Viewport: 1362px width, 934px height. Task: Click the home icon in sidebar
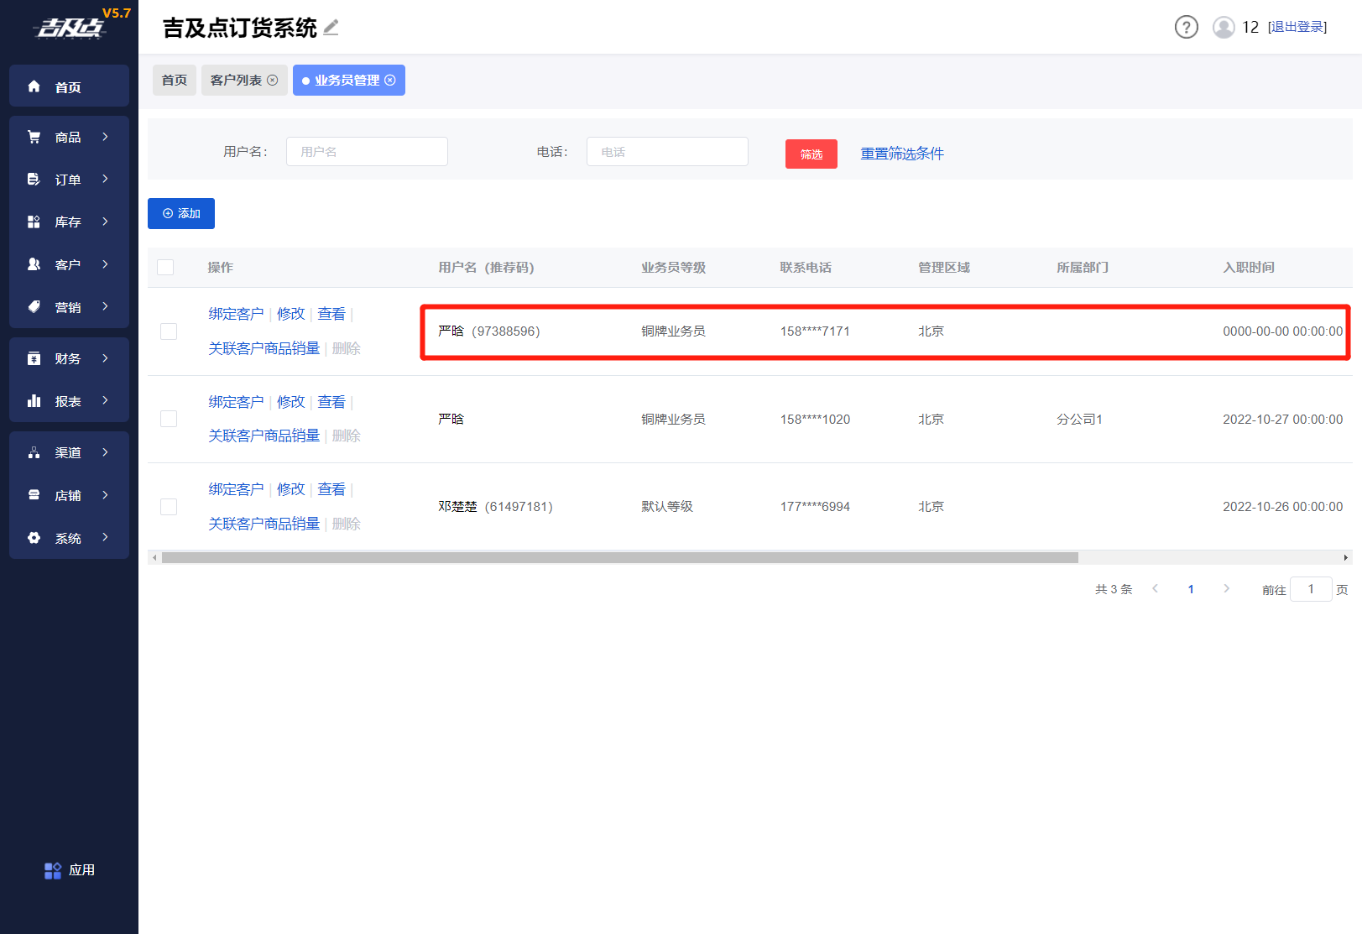click(x=34, y=86)
